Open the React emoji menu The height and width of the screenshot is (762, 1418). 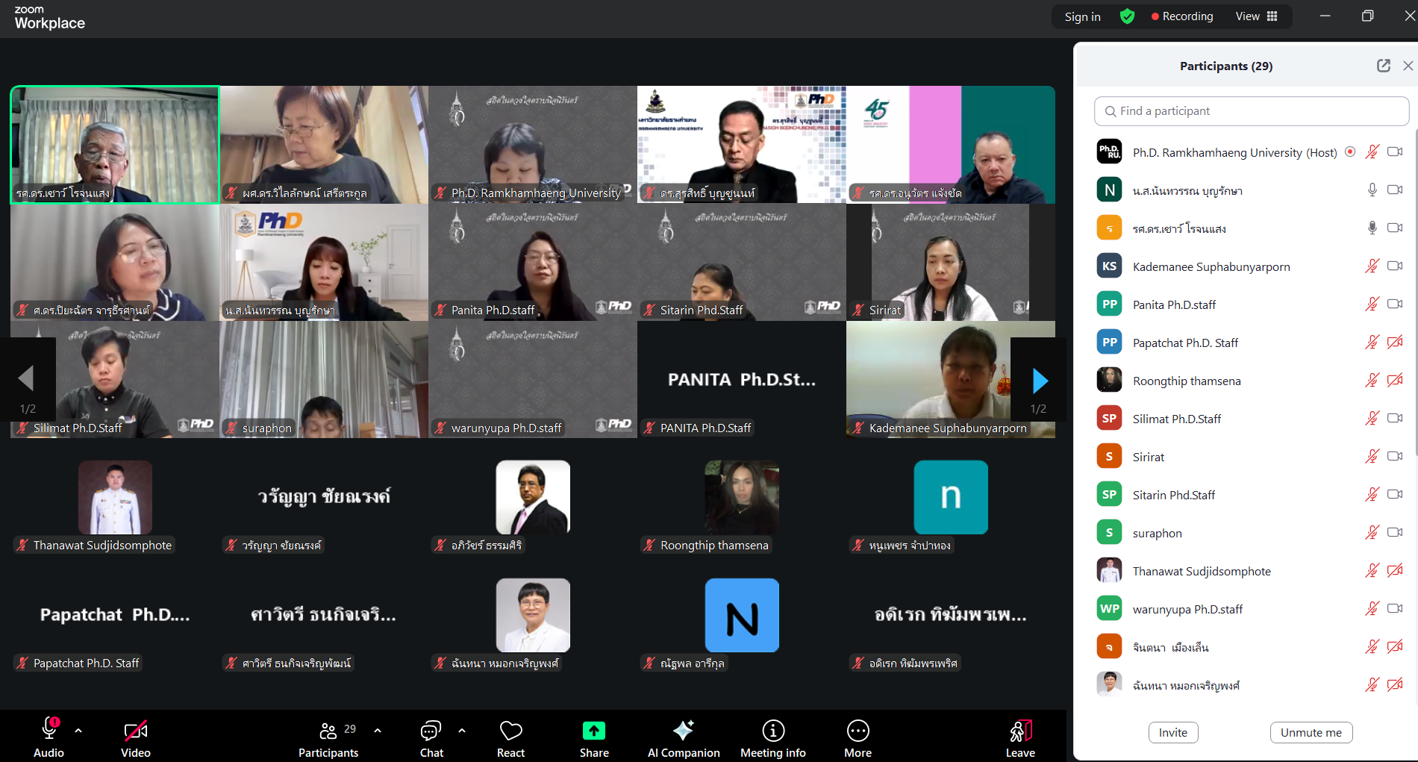tap(510, 731)
